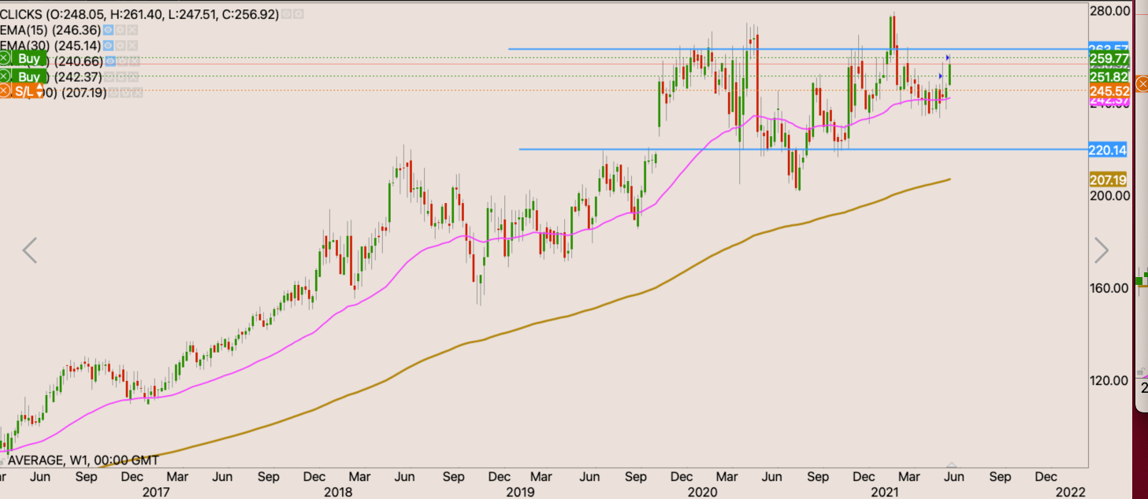This screenshot has width=1148, height=499.
Task: Toggle visibility of the EMA(30) line
Action: pos(108,45)
